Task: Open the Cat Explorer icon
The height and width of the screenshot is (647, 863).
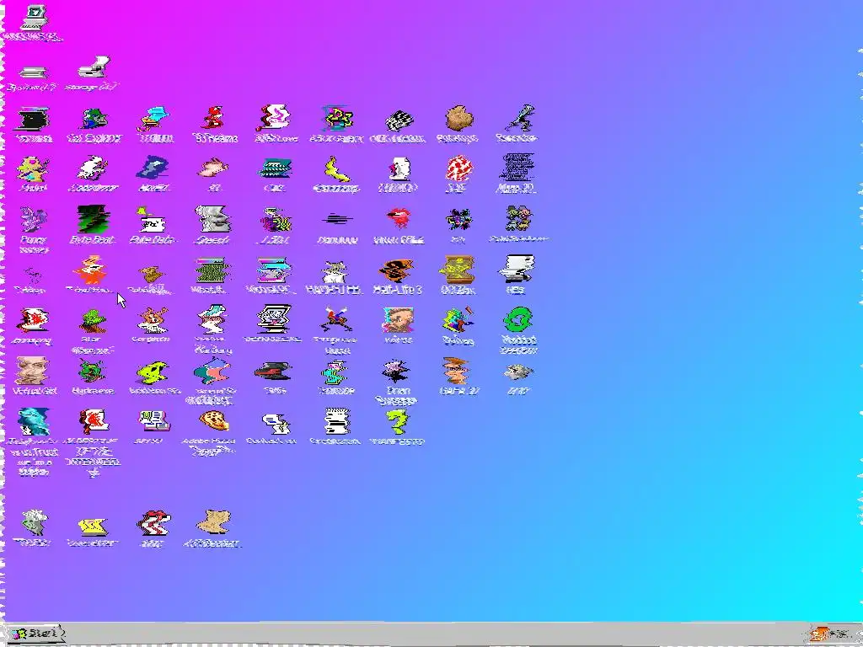Action: point(94,119)
